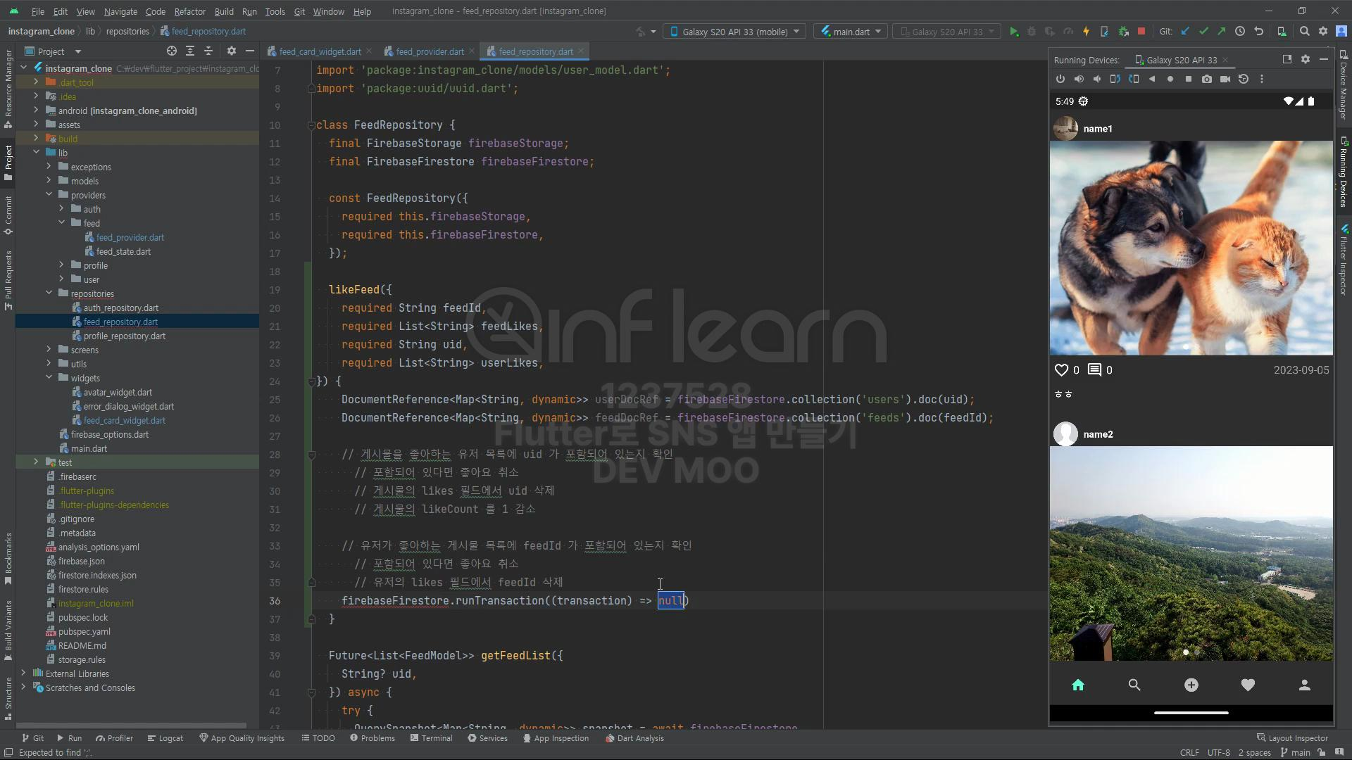The height and width of the screenshot is (760, 1352).
Task: Open Problems tool window
Action: 373,738
